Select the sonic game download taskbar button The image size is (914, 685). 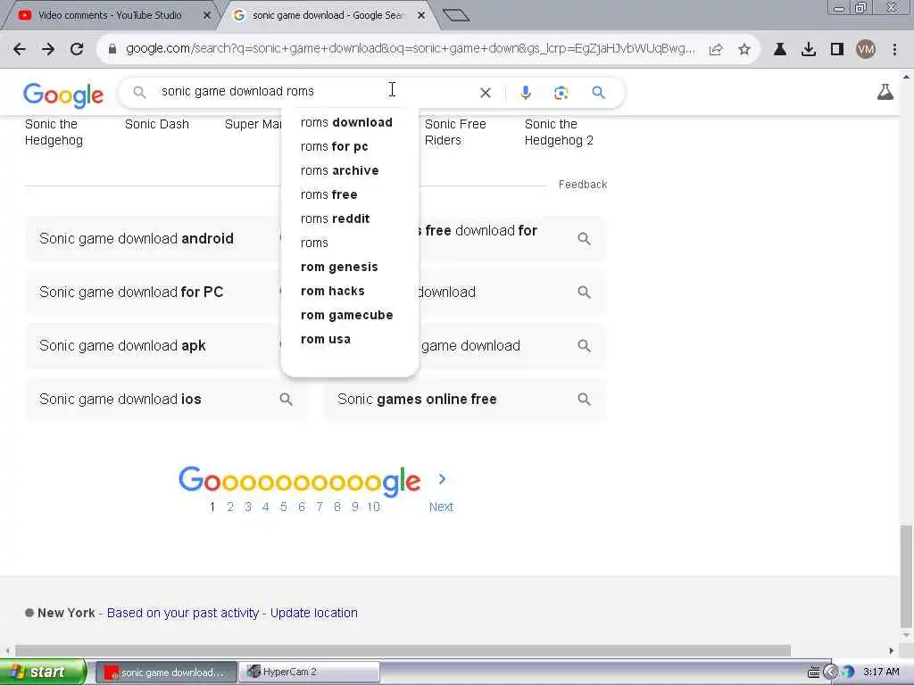166,672
